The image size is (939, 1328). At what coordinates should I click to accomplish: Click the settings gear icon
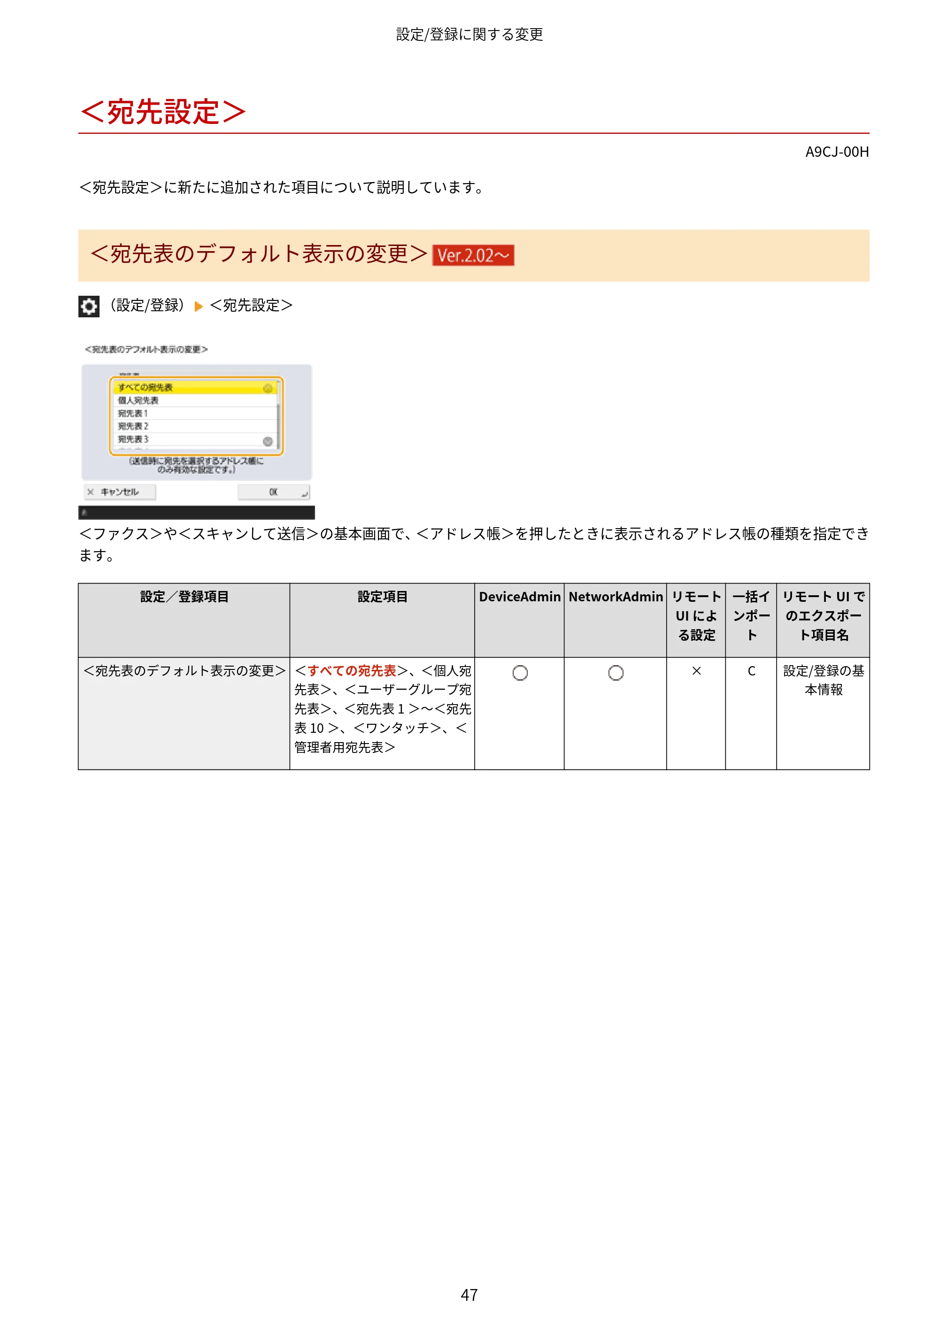point(89,307)
